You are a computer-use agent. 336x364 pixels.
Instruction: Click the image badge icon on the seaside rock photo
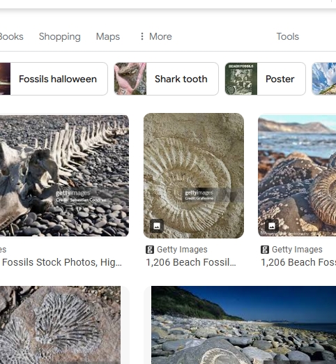pos(272,226)
